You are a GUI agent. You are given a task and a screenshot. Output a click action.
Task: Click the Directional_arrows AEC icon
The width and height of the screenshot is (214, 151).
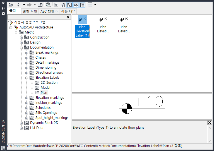coord(32,73)
